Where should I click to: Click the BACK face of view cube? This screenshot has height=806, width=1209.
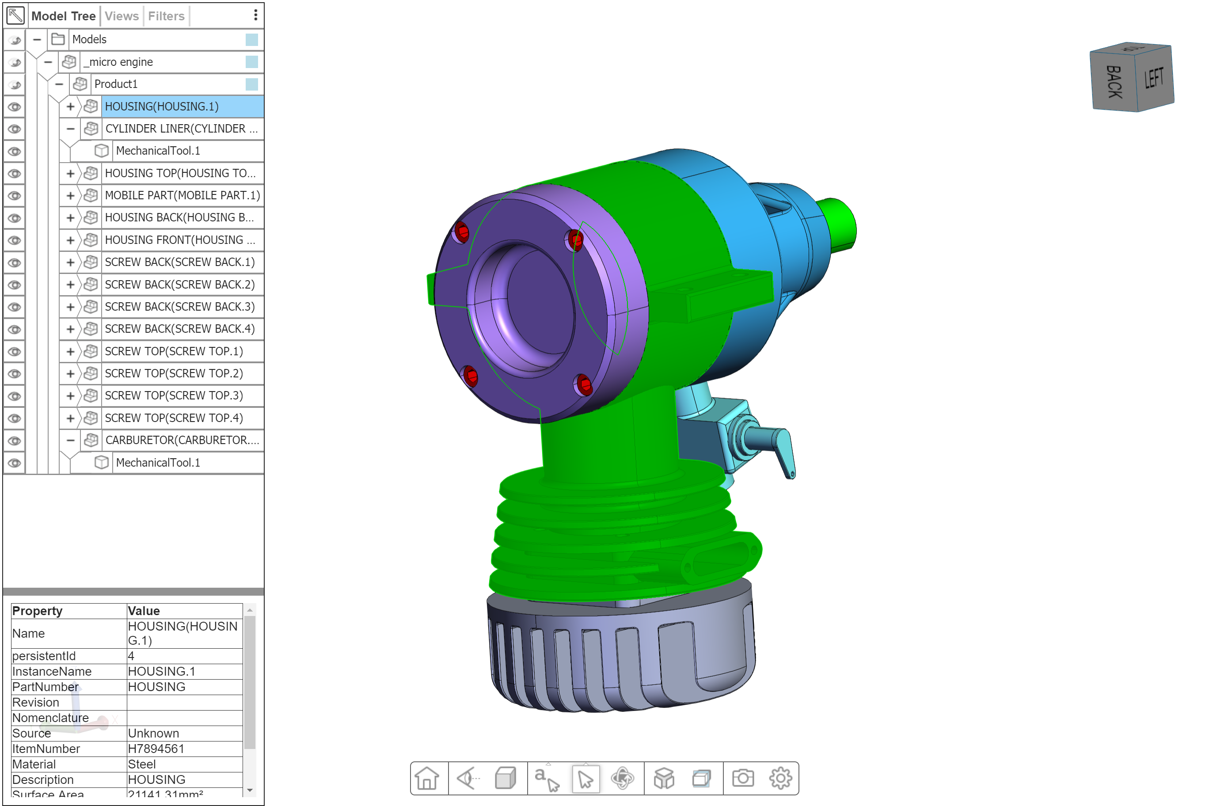1114,82
